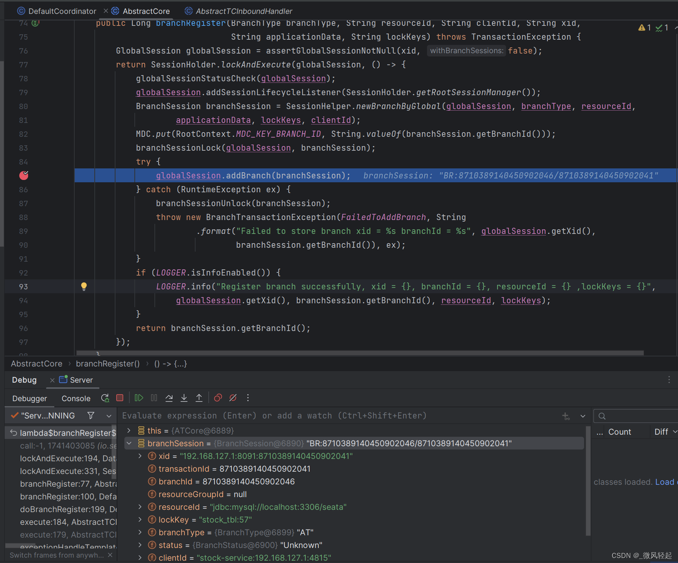Viewport: 678px width, 563px height.
Task: Toggle the breakpoint on line 85
Action: tap(24, 175)
